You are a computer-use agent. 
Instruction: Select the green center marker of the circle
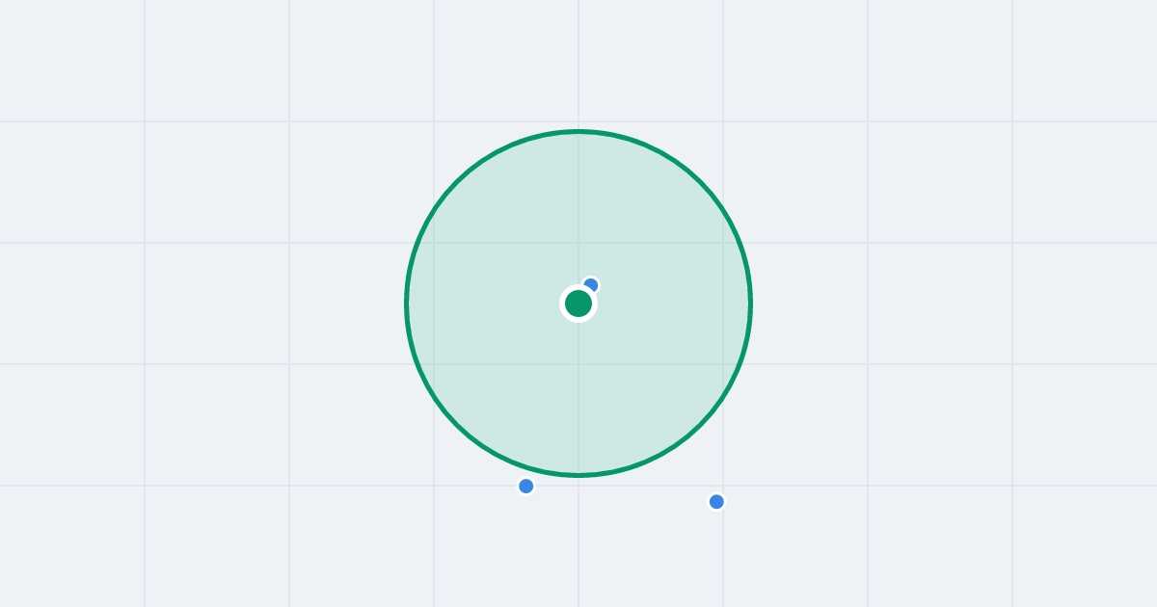point(578,303)
